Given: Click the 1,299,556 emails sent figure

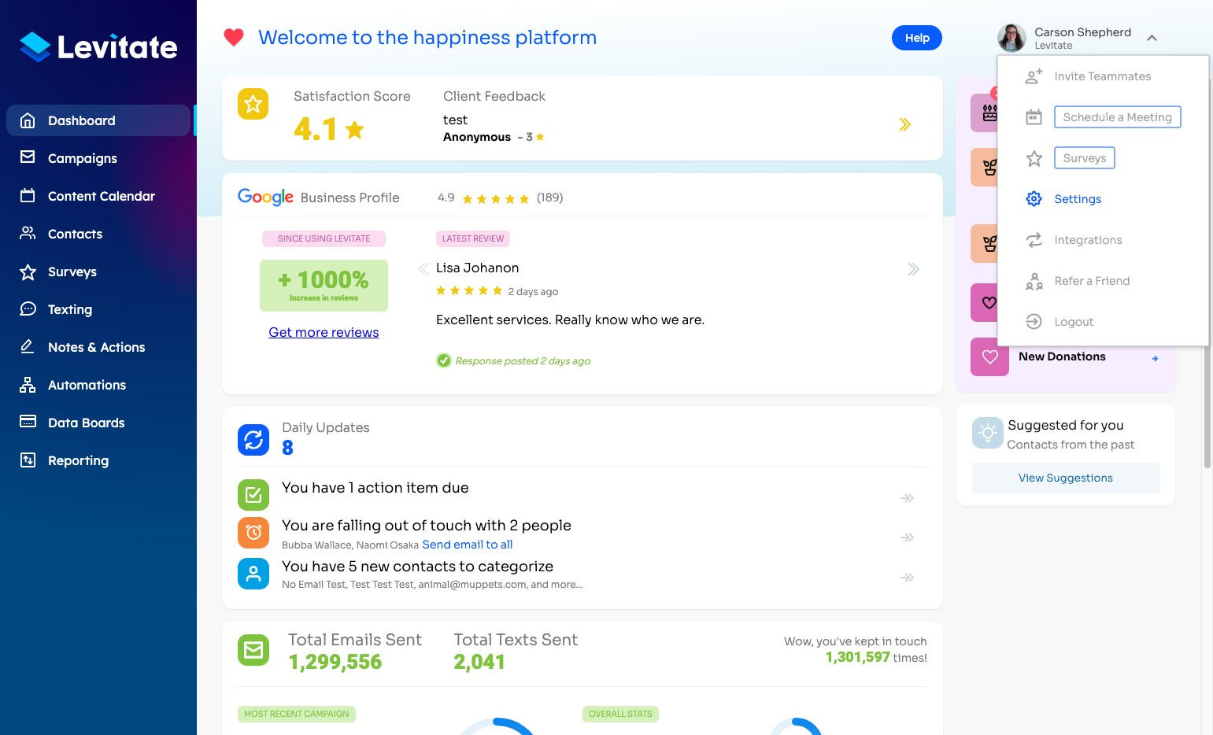Looking at the screenshot, I should tap(335, 663).
